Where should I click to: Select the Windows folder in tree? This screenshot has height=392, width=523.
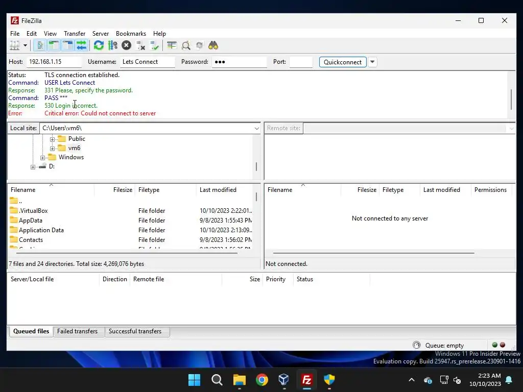(71, 157)
